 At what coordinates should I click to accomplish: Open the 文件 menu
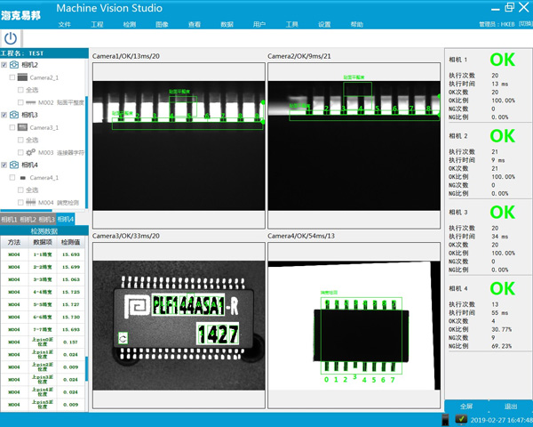tap(65, 24)
